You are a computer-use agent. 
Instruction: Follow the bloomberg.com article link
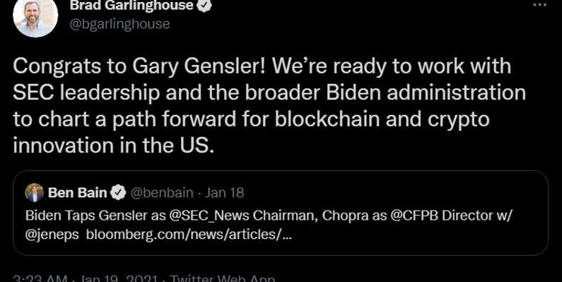[189, 235]
